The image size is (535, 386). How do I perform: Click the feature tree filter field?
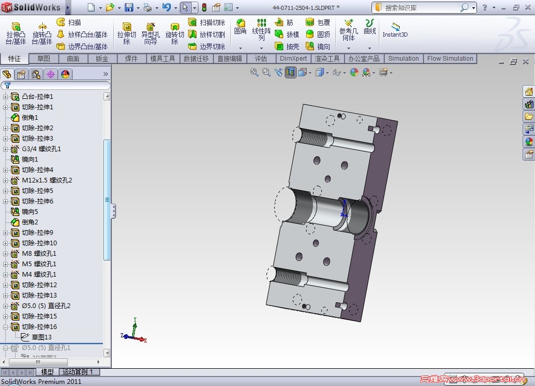point(55,85)
